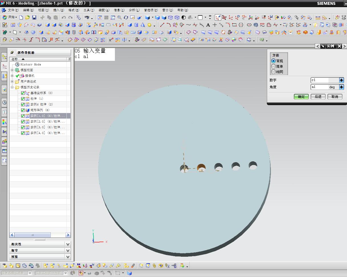
Task: Open the 工具(T) menu
Action: 89,10
